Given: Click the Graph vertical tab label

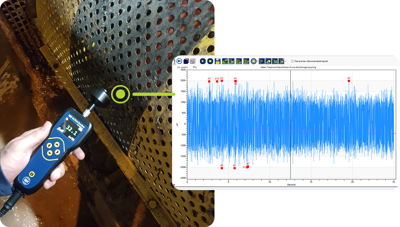Looking at the screenshot, I should click(x=175, y=61).
